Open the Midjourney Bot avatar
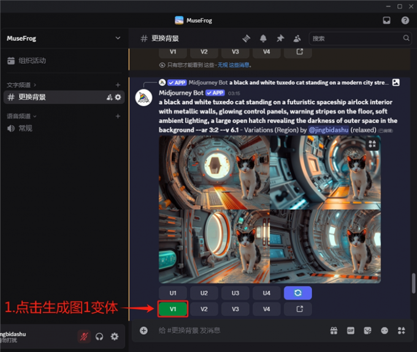Screen dimensions: 417x352 143,98
